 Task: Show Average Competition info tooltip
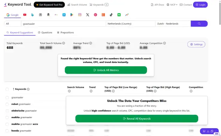tap(165, 43)
